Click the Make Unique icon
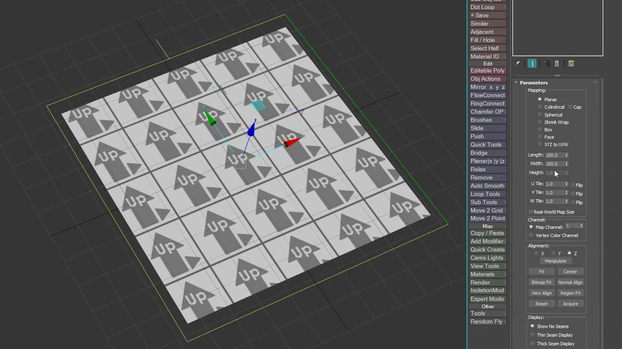This screenshot has width=622, height=349. coord(547,63)
